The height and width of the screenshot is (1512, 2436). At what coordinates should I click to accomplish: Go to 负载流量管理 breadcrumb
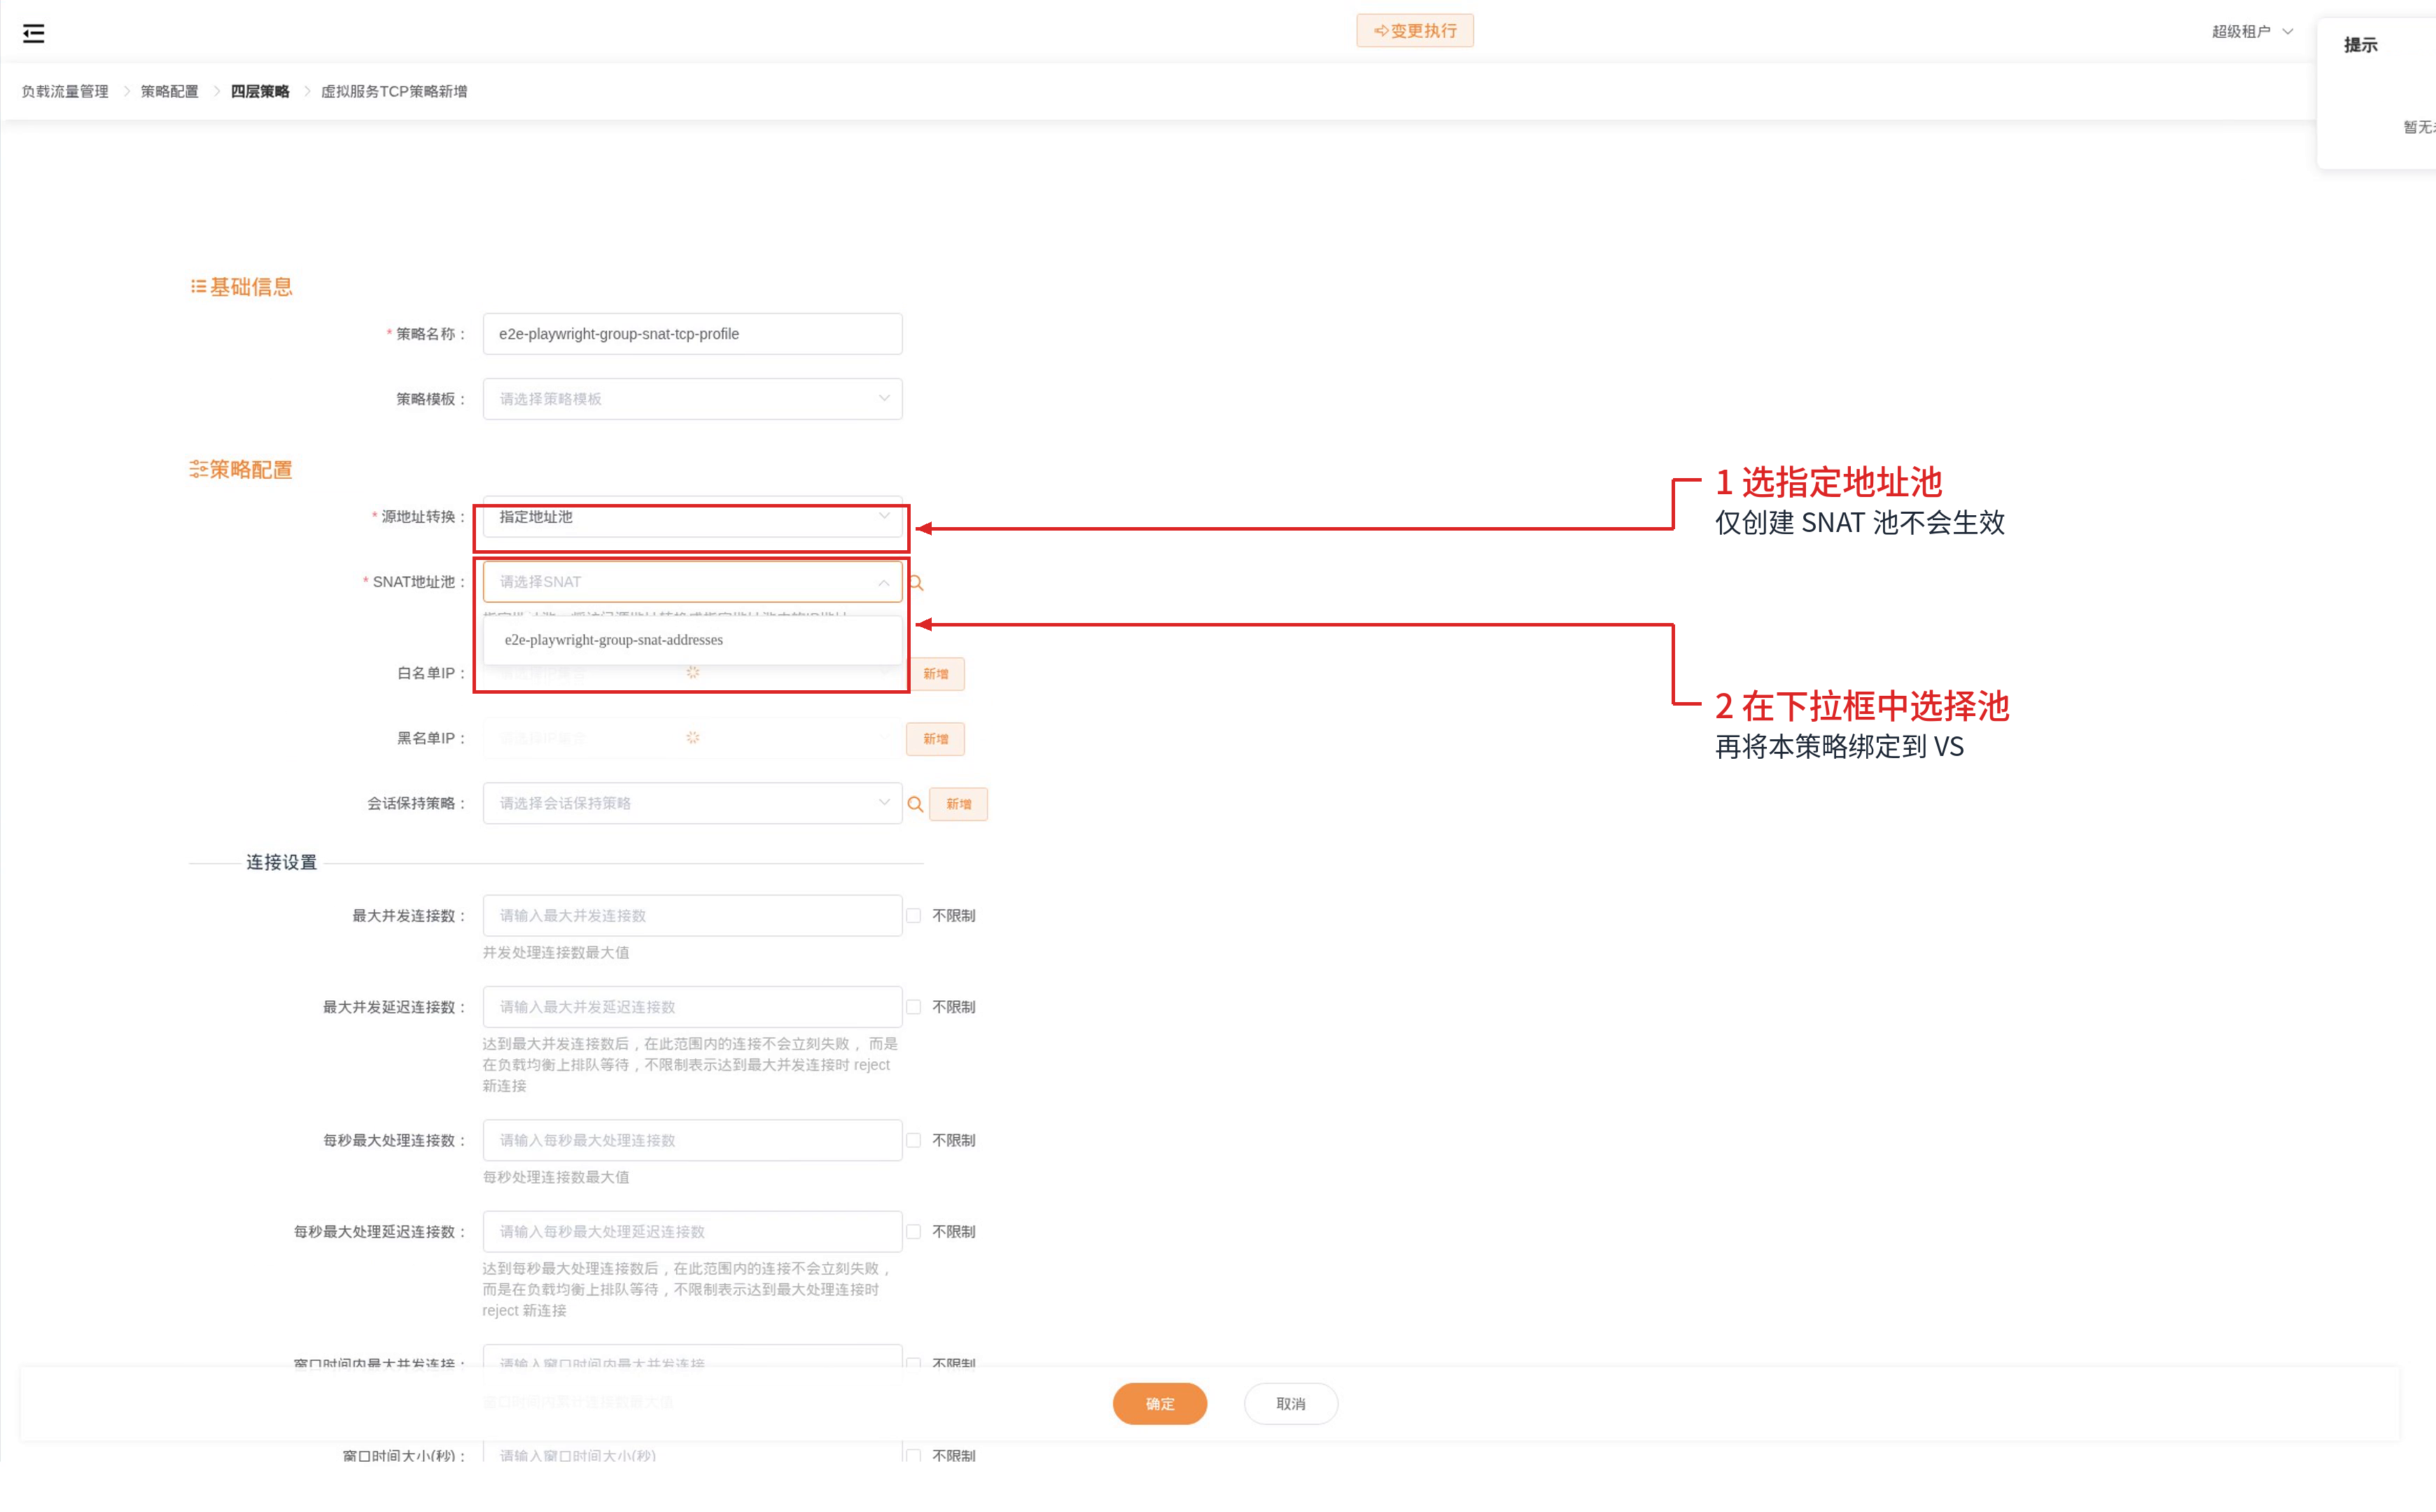(65, 91)
